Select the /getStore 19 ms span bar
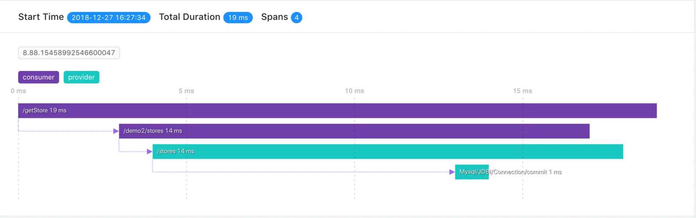Screen dimensions: 696x218 pos(337,110)
